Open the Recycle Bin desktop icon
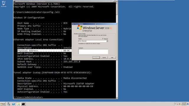Screen dimensions: 189x106 click(4, 4)
